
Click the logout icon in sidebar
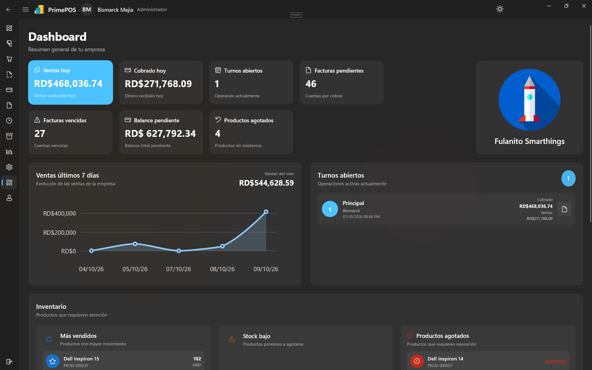pyautogui.click(x=9, y=362)
